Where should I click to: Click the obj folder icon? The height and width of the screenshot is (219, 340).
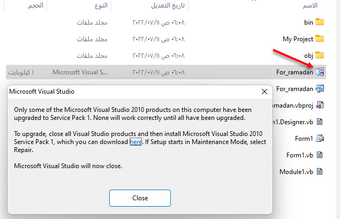point(320,55)
